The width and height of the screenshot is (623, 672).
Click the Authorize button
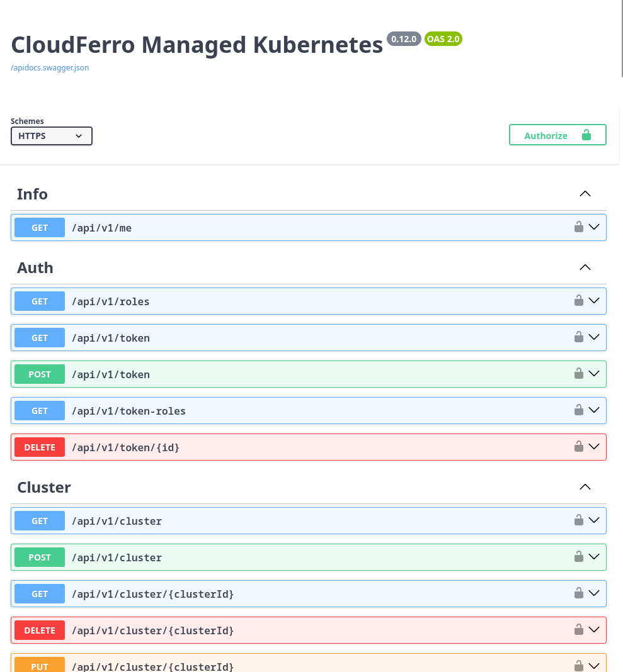pyautogui.click(x=557, y=135)
